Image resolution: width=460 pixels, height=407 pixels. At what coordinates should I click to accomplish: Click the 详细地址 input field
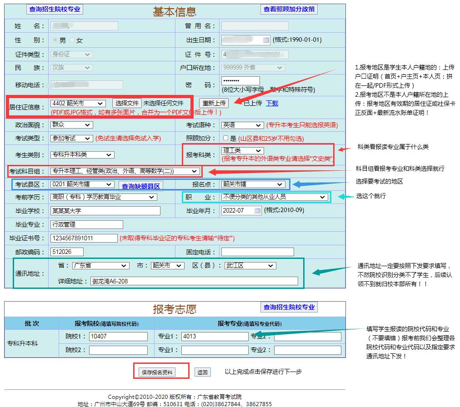click(x=194, y=281)
